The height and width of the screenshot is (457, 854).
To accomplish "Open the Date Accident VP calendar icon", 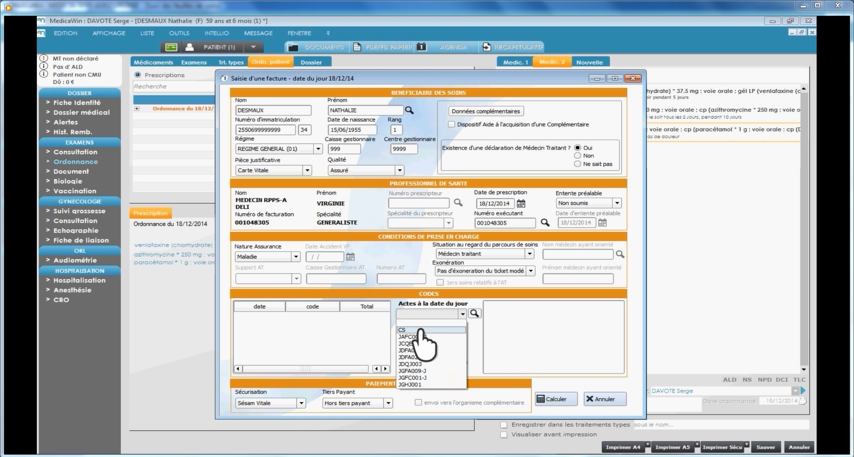I will (351, 256).
